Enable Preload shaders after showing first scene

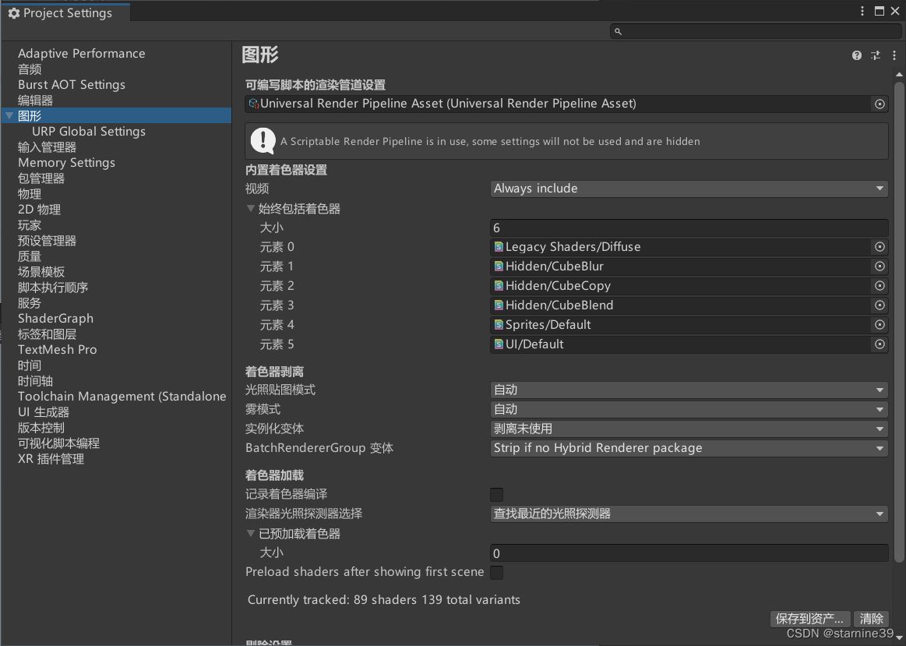[x=496, y=573]
